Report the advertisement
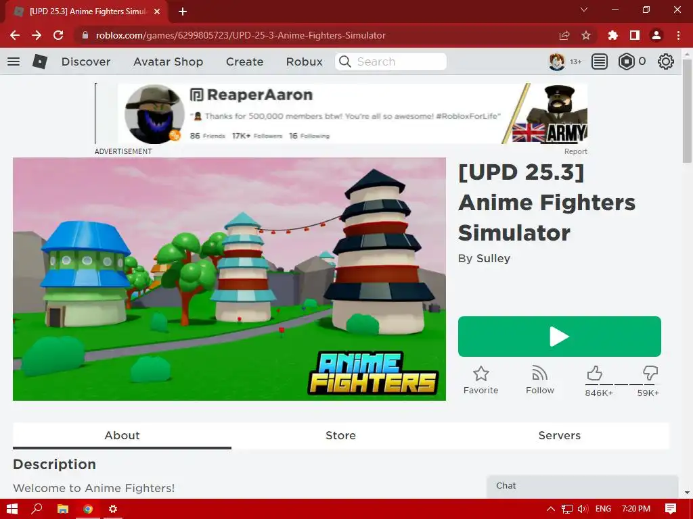Image resolution: width=693 pixels, height=519 pixels. coord(575,151)
